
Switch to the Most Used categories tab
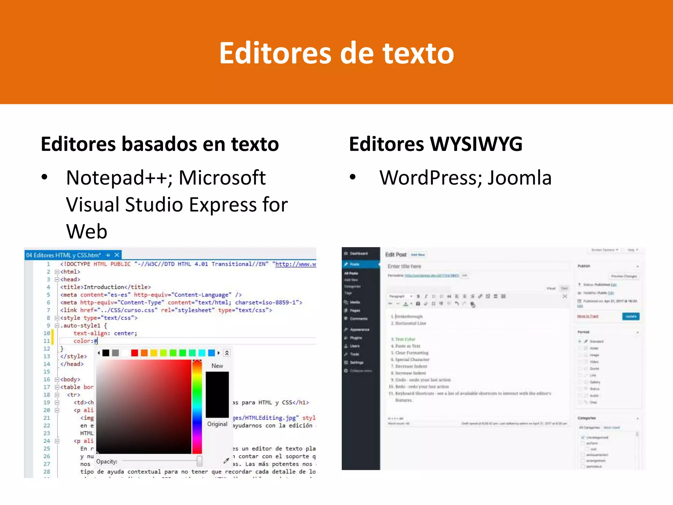point(611,427)
